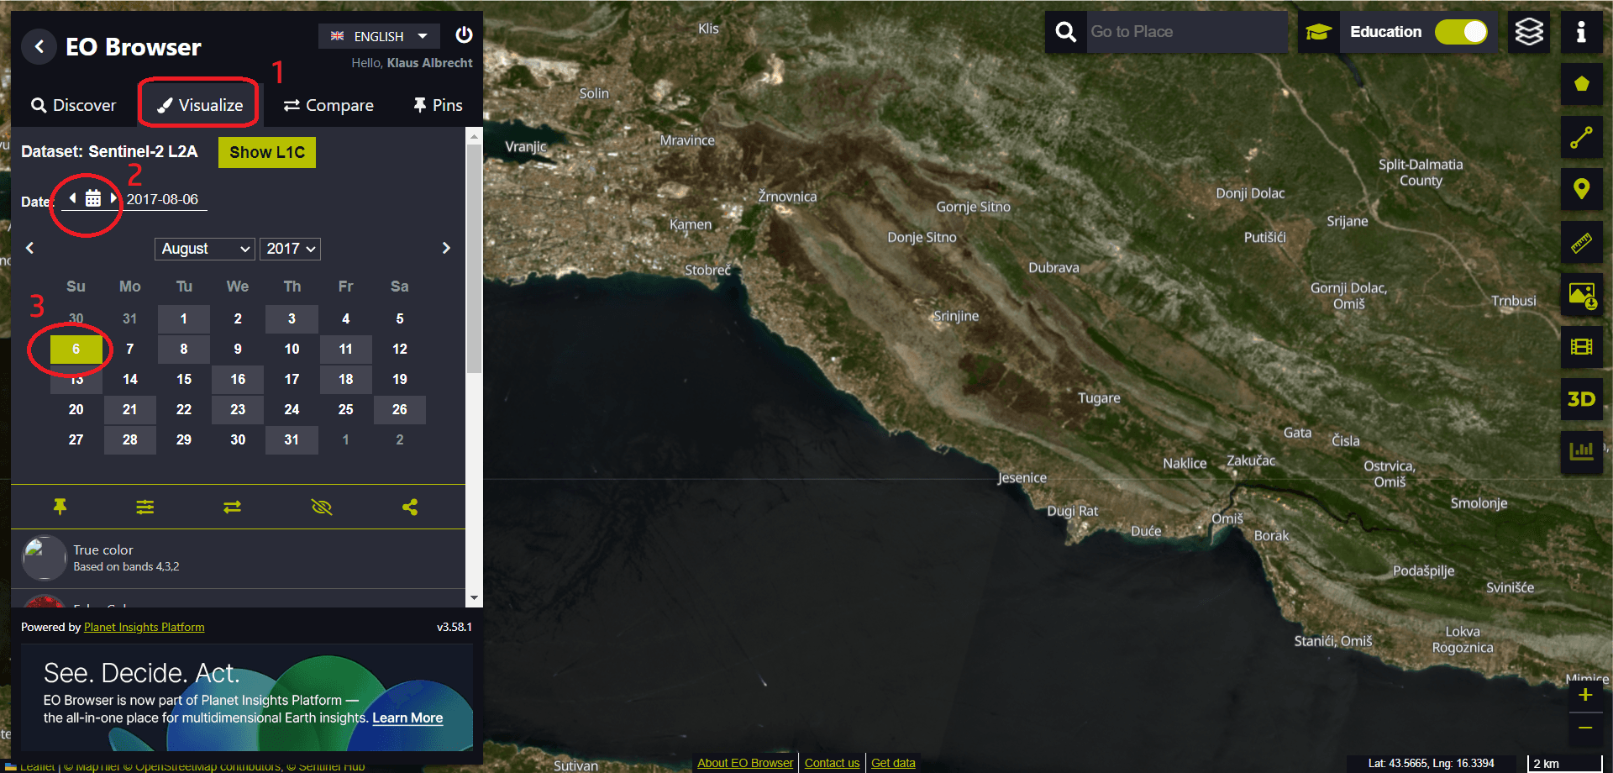The width and height of the screenshot is (1613, 773).
Task: Click the Go to Place search field
Action: (x=1186, y=32)
